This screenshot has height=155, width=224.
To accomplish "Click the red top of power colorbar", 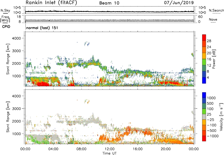I will click(204, 37).
